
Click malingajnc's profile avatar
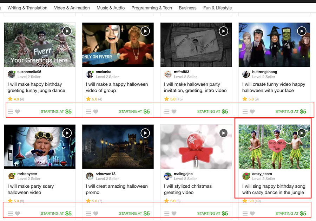(168, 176)
